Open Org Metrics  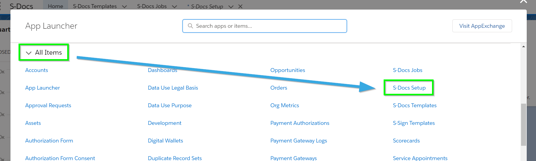pyautogui.click(x=285, y=105)
